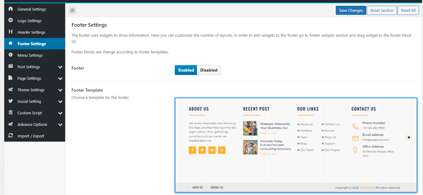This screenshot has width=423, height=195.
Task: Click the Reset Section button
Action: click(382, 10)
